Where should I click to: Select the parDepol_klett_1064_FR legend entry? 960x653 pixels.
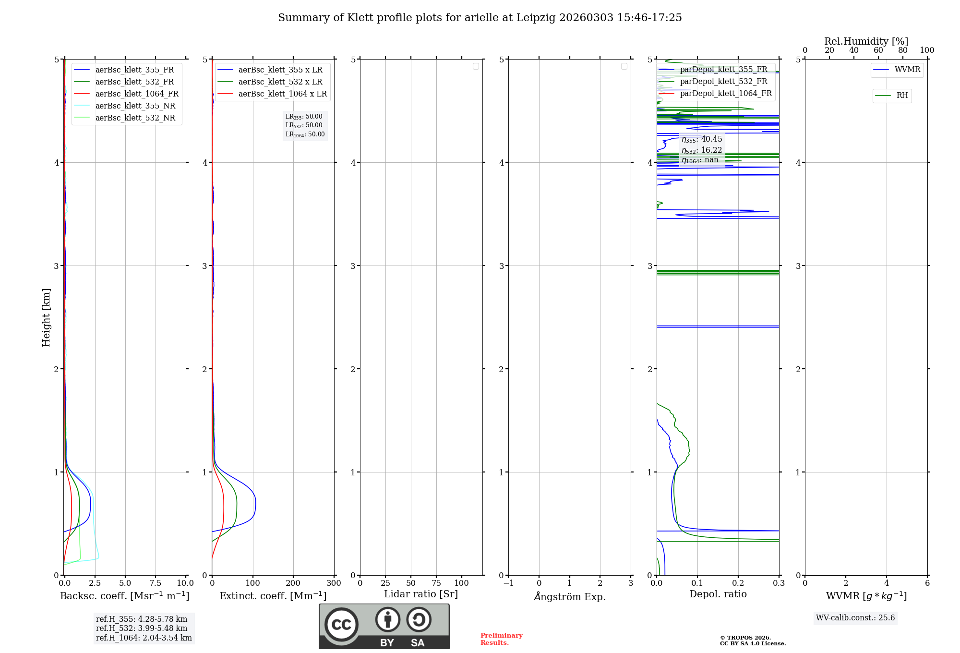725,94
